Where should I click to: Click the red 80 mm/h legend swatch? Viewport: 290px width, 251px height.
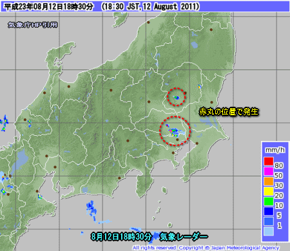[x=269, y=162]
